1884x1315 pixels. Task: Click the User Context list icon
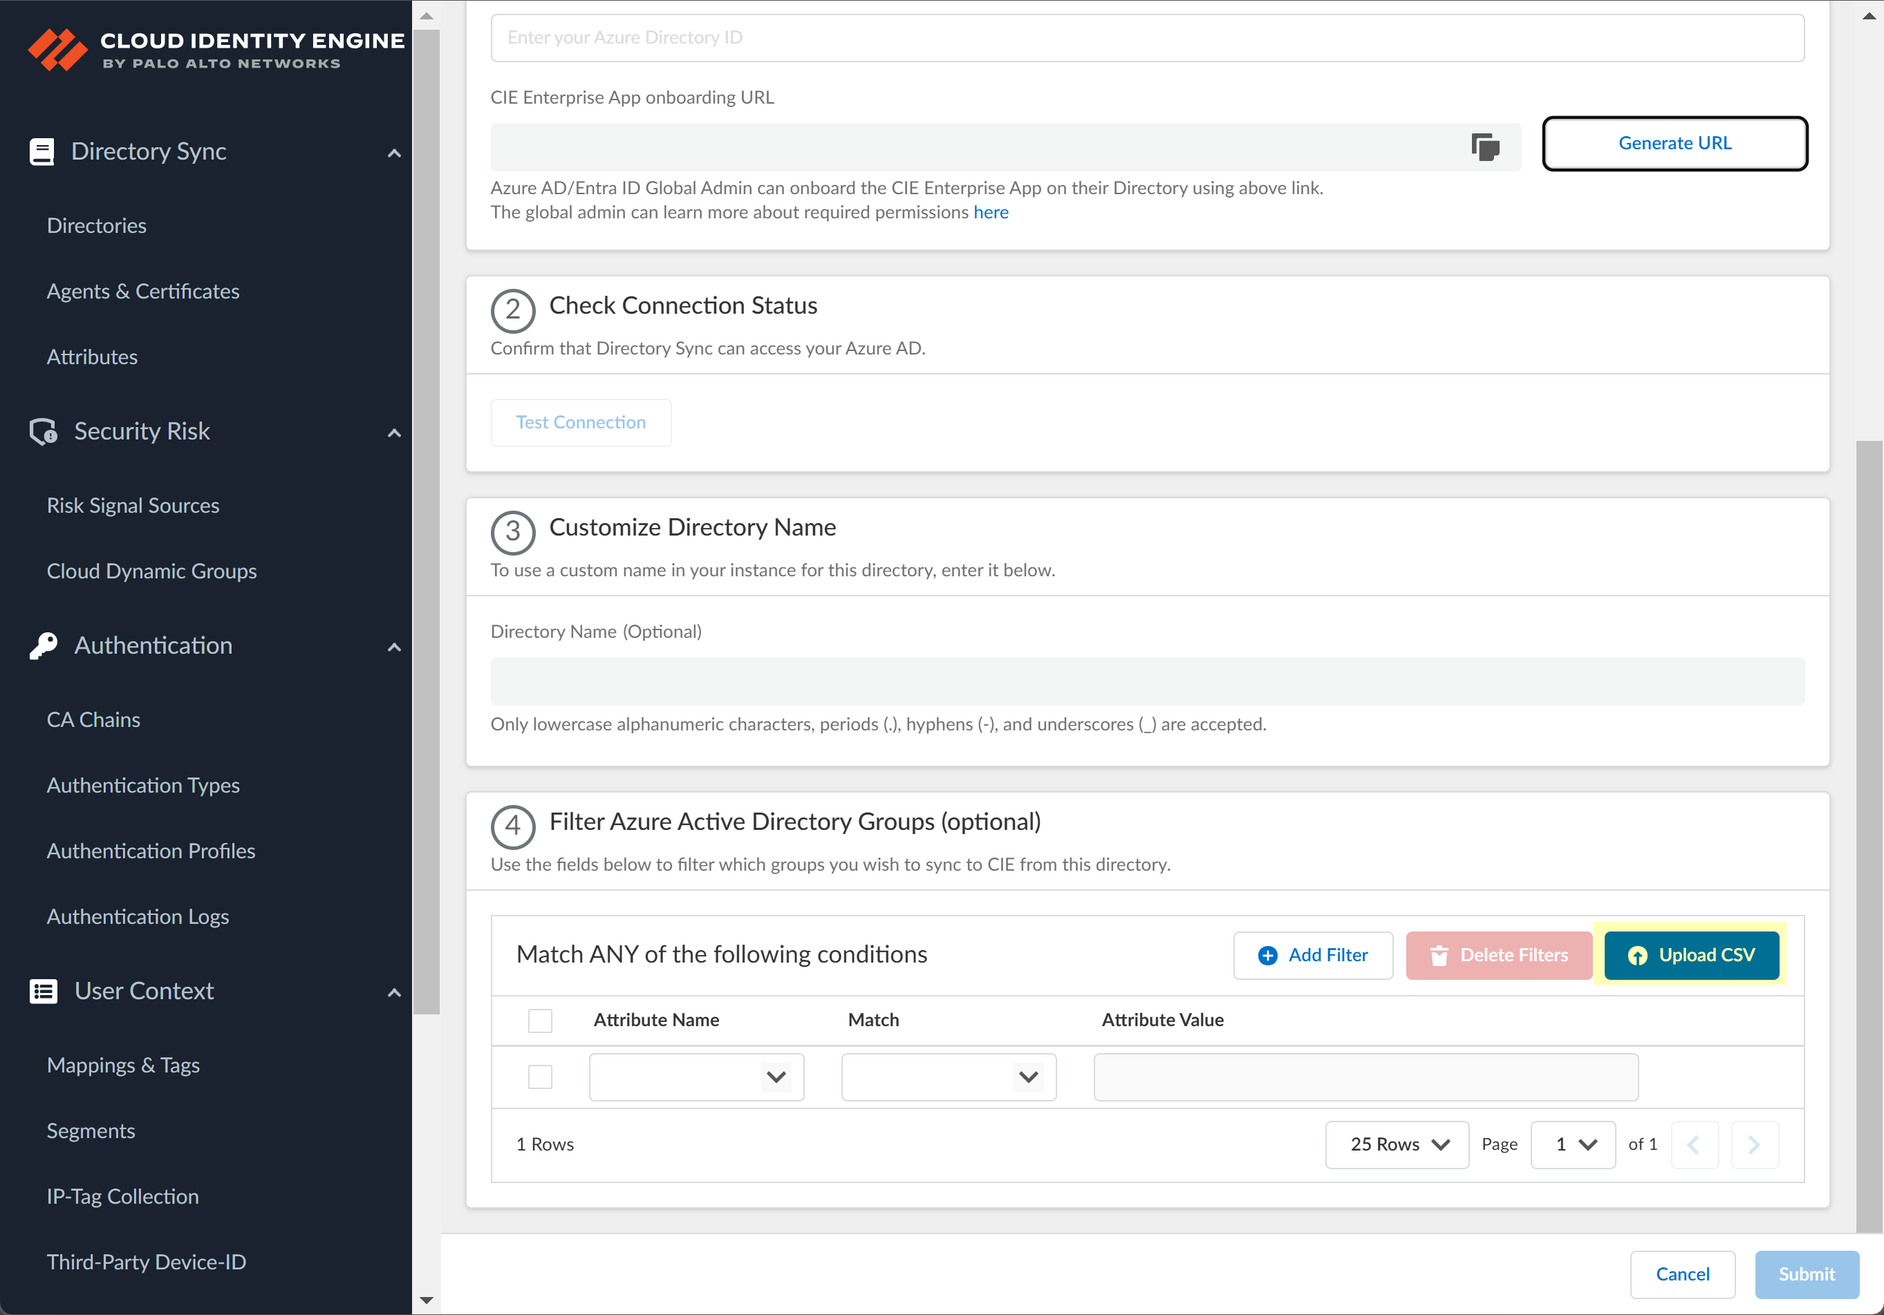coord(44,991)
